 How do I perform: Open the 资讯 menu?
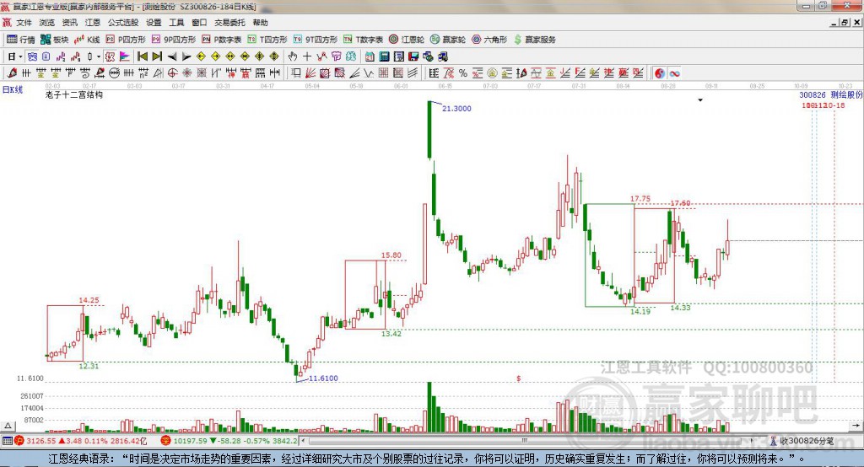point(70,23)
